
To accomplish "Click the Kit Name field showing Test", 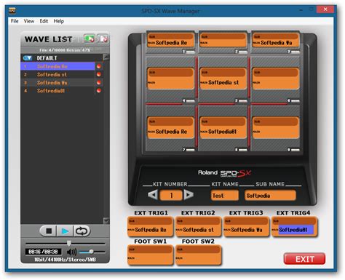I will coord(225,196).
